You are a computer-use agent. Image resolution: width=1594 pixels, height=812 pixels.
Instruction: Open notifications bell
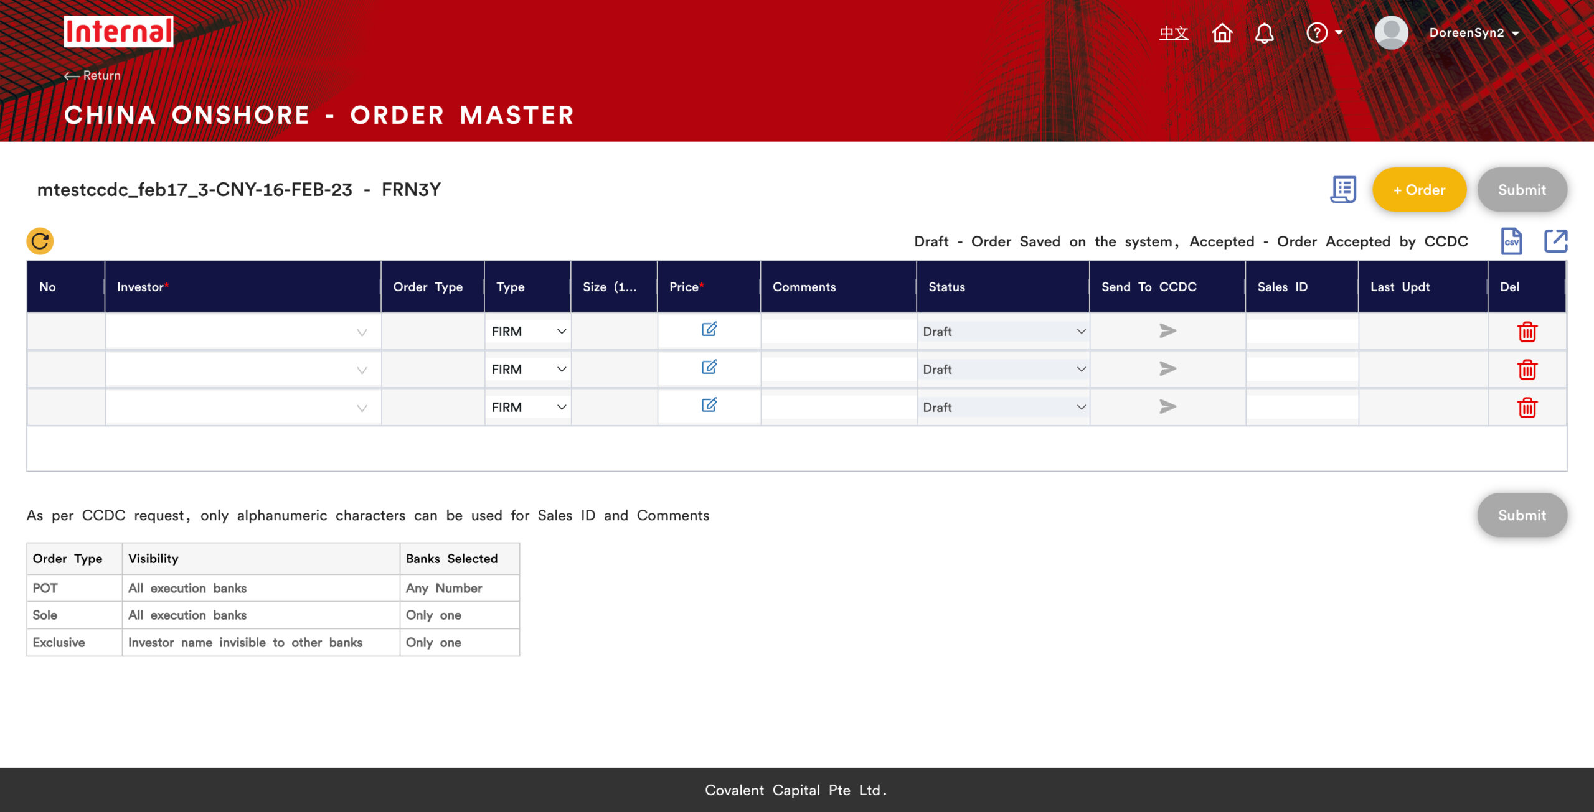(1264, 33)
